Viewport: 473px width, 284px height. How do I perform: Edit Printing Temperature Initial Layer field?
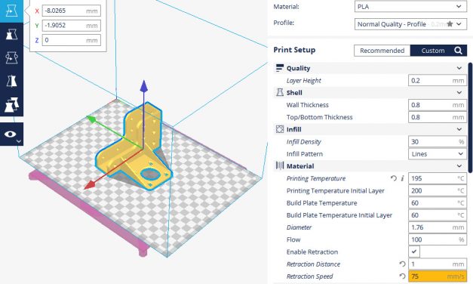coord(437,190)
